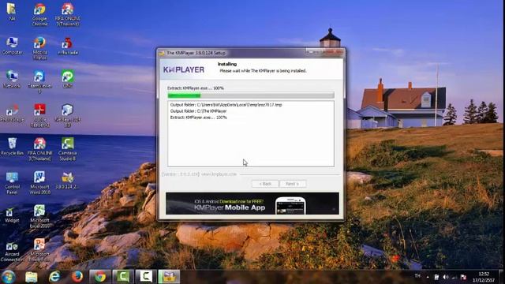The image size is (505, 284).
Task: Switch to white Camtasia Recorder taskbar button
Action: pos(146,277)
